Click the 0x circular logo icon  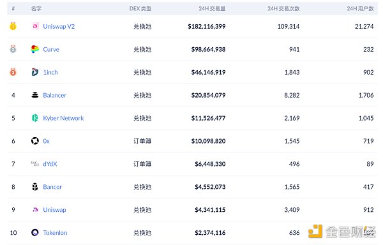click(x=35, y=141)
